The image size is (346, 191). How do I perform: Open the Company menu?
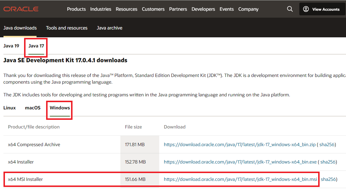(x=248, y=9)
